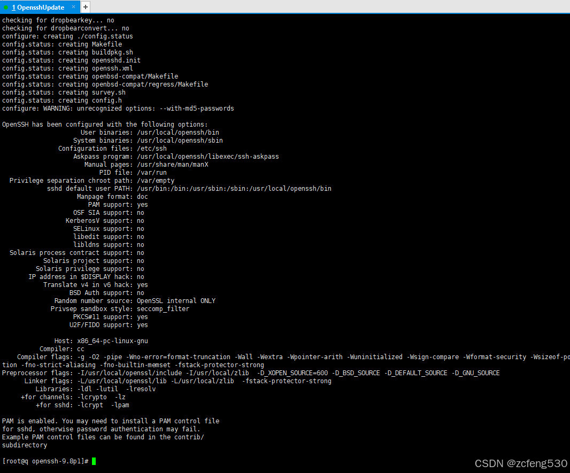570x473 pixels.
Task: Select the U2F/FIDO support: yes line
Action: [x=107, y=324]
